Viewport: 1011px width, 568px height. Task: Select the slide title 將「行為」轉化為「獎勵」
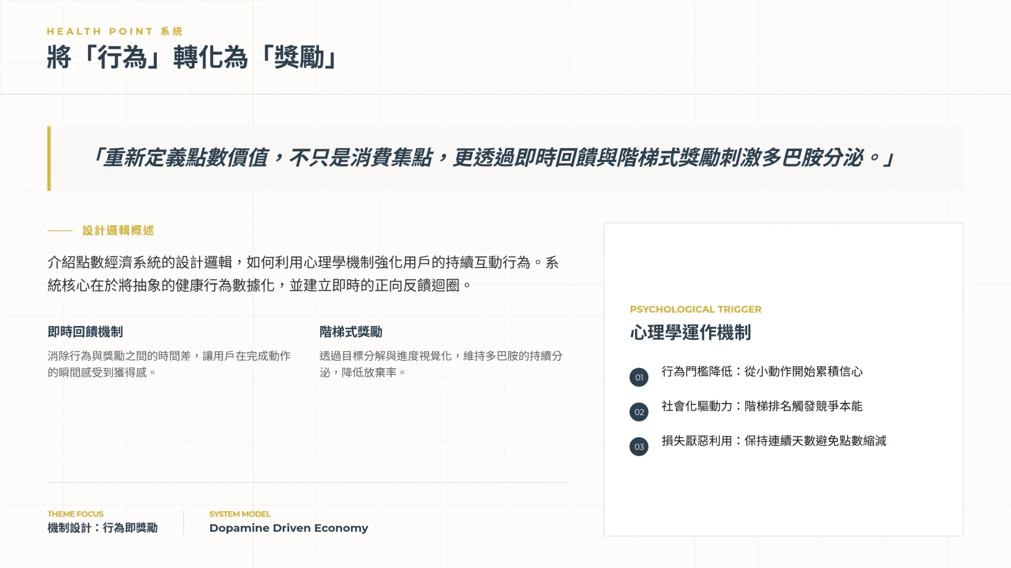[x=192, y=57]
